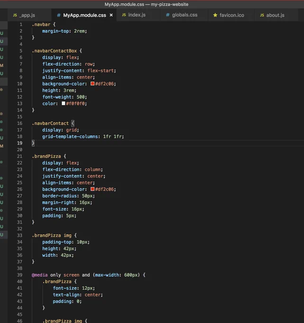Click 'justify-content: flex-start;' line
The width and height of the screenshot is (304, 323).
pyautogui.click(x=79, y=71)
